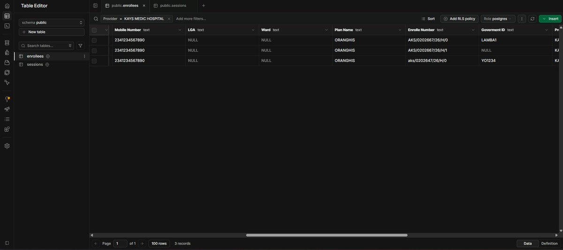The width and height of the screenshot is (563, 250).
Task: Open the Logs list icon
Action: point(7,119)
